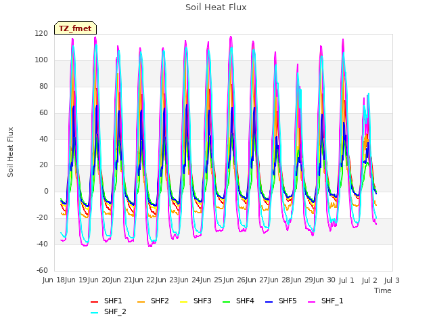Image resolution: width=433 pixels, height=325 pixels.
Task: Click the 120 y-axis tick label
Action: point(41,34)
